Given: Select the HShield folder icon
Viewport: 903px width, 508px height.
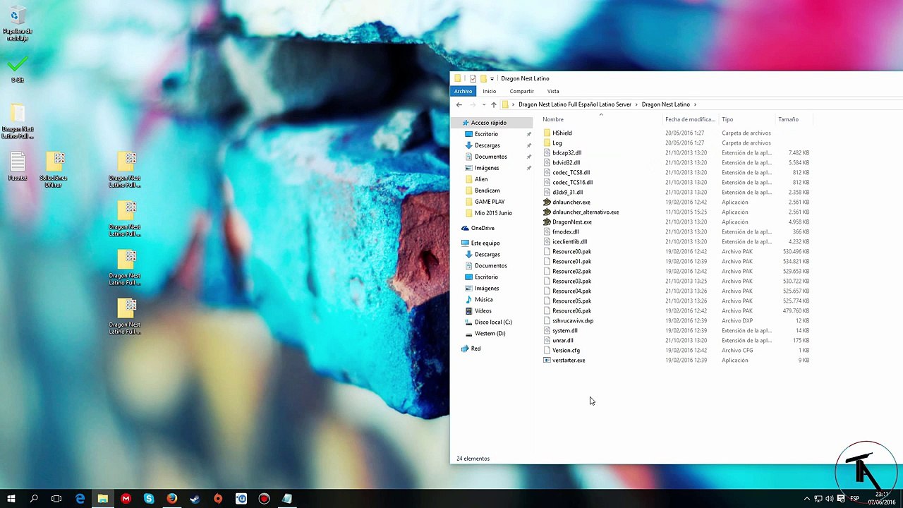Looking at the screenshot, I should pyautogui.click(x=547, y=133).
